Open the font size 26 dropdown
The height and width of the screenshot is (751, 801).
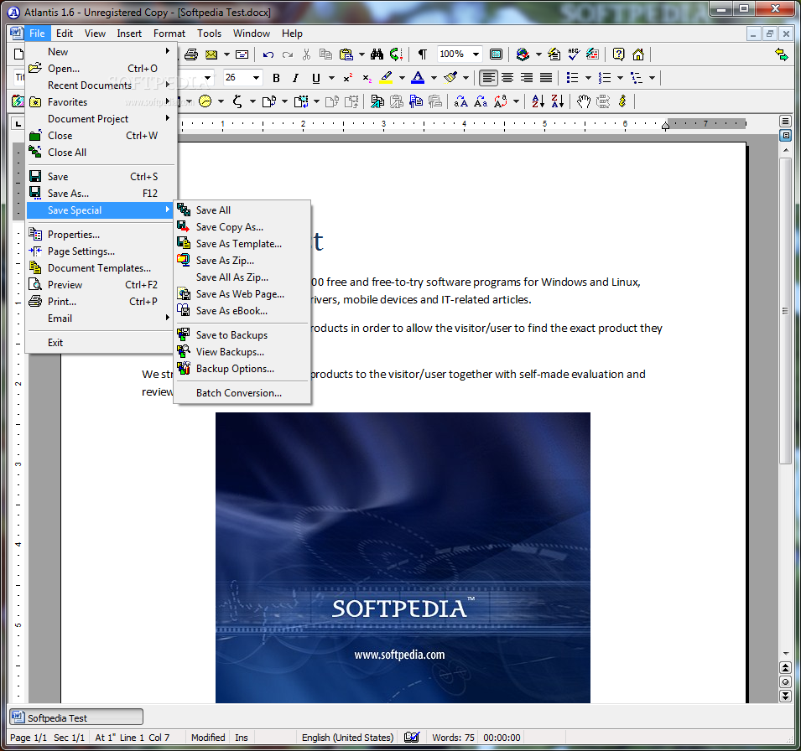pos(256,78)
